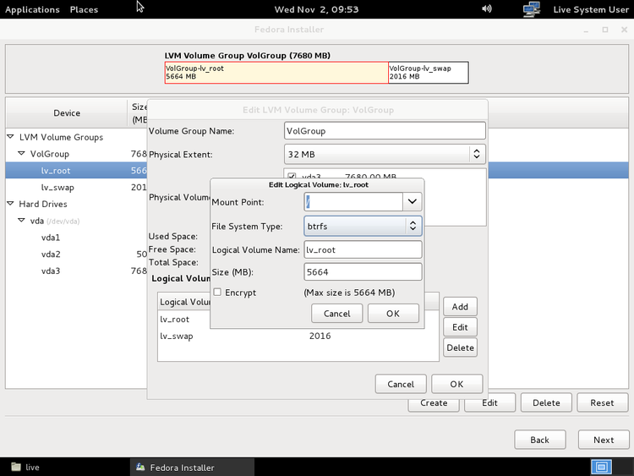Toggle the Encrypt checkbox
Screen dimensions: 634x476
tap(217, 293)
